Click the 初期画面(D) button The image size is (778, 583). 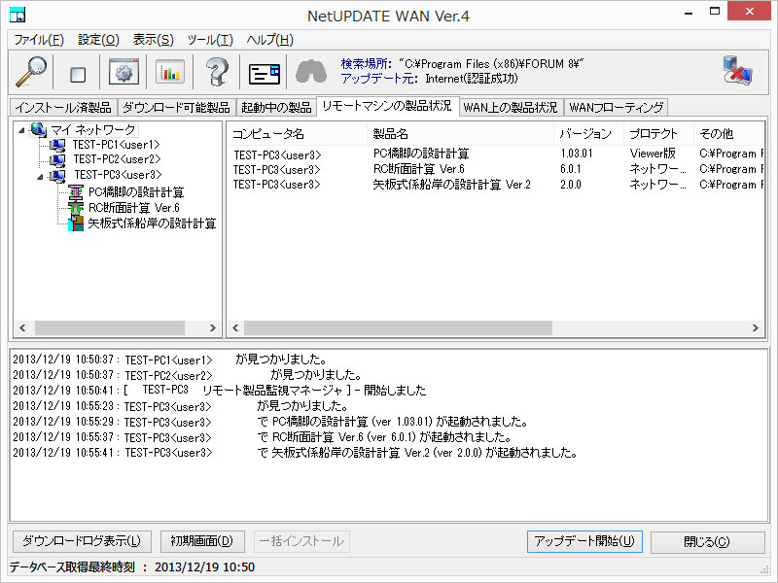point(202,541)
